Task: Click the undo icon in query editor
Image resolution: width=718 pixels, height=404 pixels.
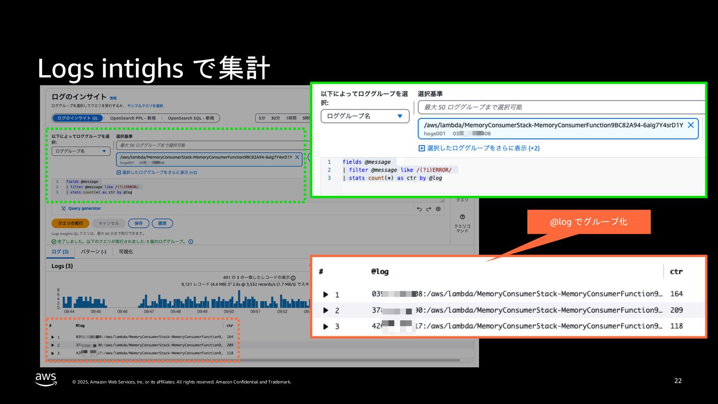Action: tap(419, 209)
